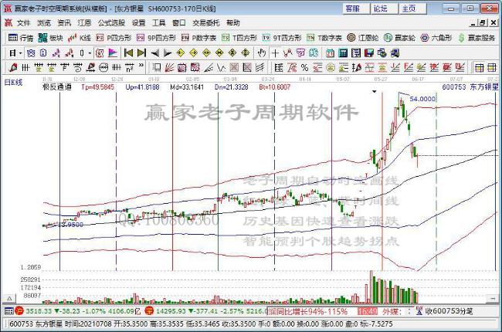Click the rightmost grid layout icon
The width and height of the screenshot is (502, 332).
(492, 67)
